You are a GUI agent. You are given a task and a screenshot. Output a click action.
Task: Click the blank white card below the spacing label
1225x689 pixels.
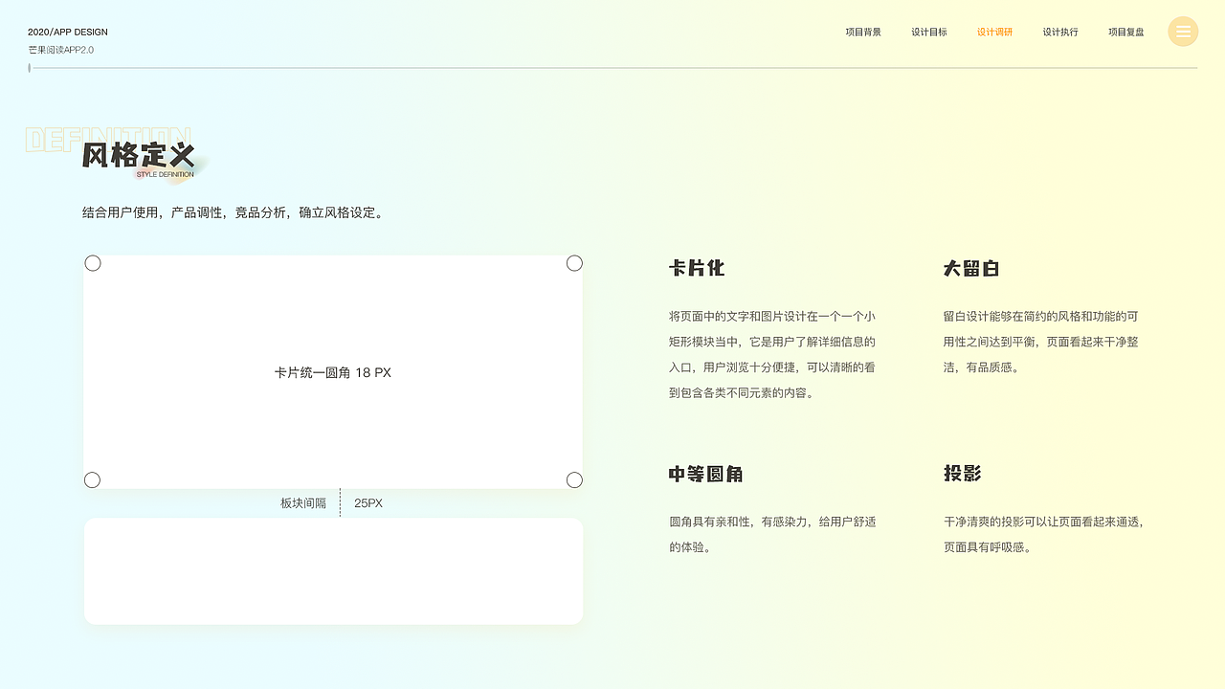click(x=333, y=570)
